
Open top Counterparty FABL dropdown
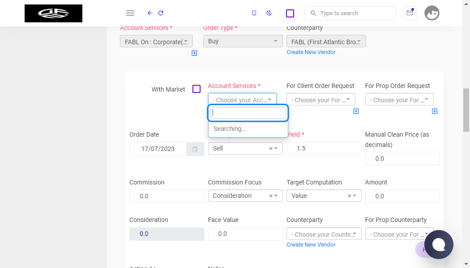pyautogui.click(x=326, y=41)
